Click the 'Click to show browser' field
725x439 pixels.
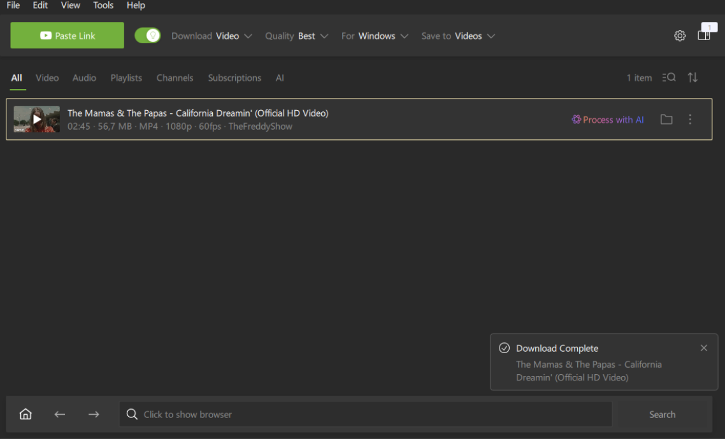366,414
